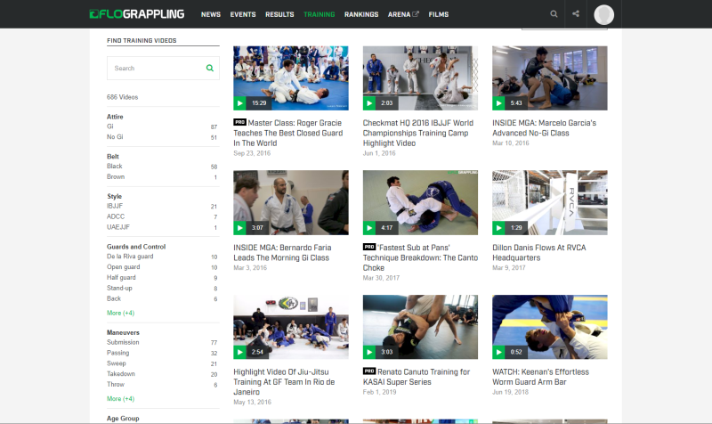Open Keenan's Effortless Worm Guard title link
712x424 pixels.
(540, 377)
